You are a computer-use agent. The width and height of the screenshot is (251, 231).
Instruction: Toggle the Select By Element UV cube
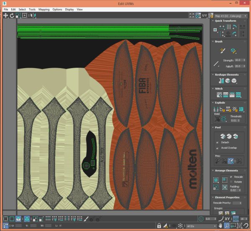point(27,219)
